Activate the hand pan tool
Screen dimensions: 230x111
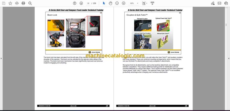110,3
